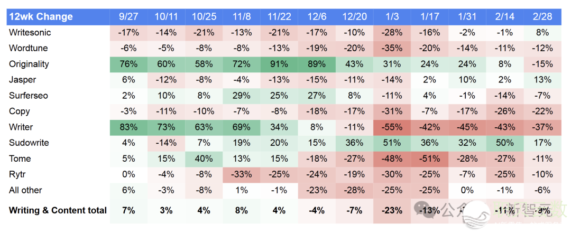Select the Writesonic row label

tap(30, 33)
